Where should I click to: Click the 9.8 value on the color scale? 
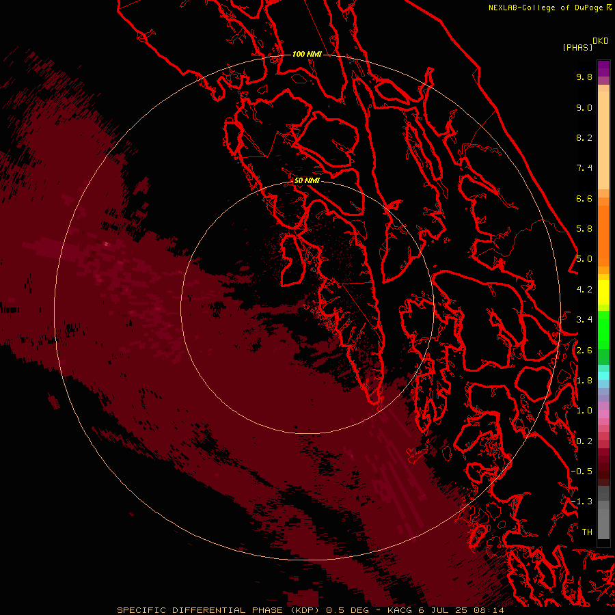pyautogui.click(x=584, y=77)
